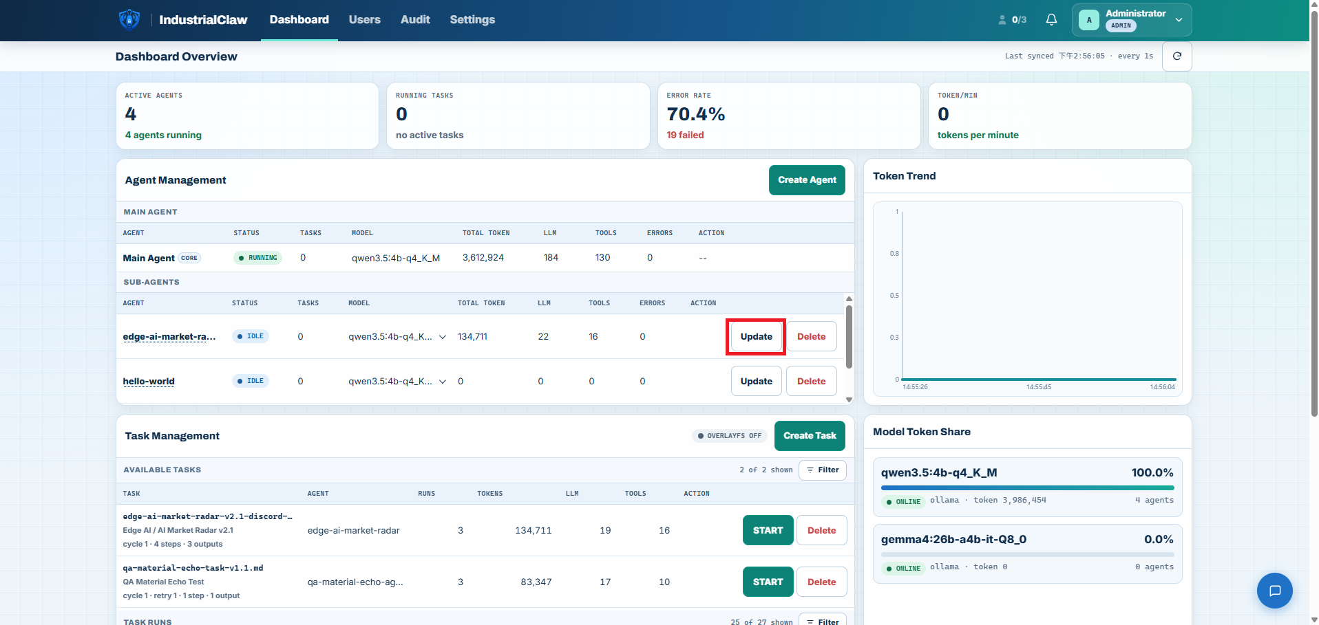Open the Settings tab
The width and height of the screenshot is (1319, 625).
point(472,20)
